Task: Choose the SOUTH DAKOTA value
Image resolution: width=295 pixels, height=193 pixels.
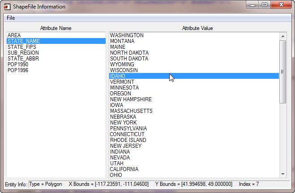Action: click(x=194, y=59)
